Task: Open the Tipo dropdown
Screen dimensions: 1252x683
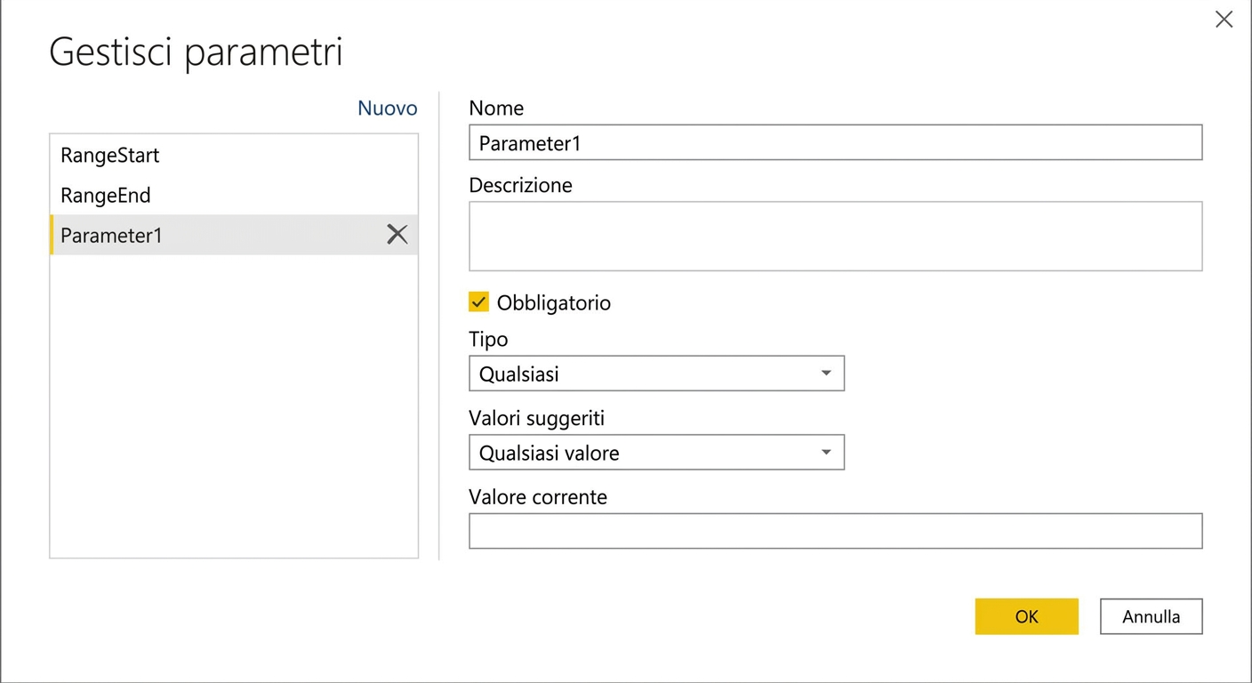Action: tap(656, 374)
